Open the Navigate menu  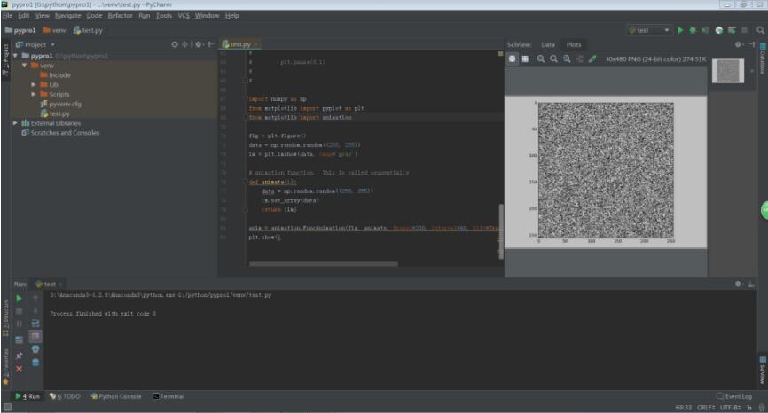(x=67, y=16)
